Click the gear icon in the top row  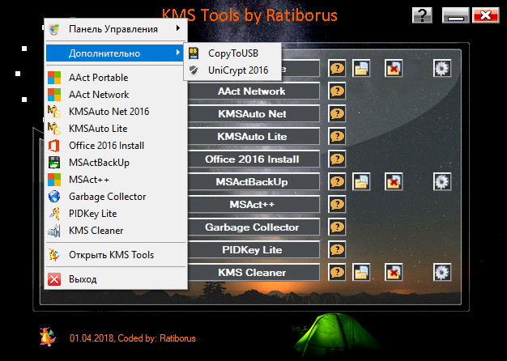tap(441, 69)
